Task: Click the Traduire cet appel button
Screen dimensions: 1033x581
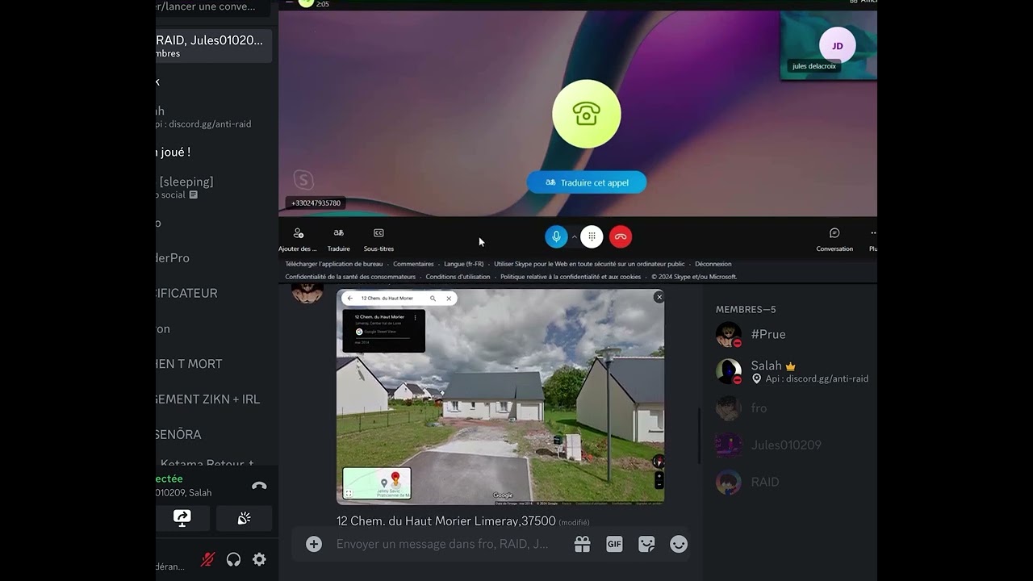Action: (587, 182)
